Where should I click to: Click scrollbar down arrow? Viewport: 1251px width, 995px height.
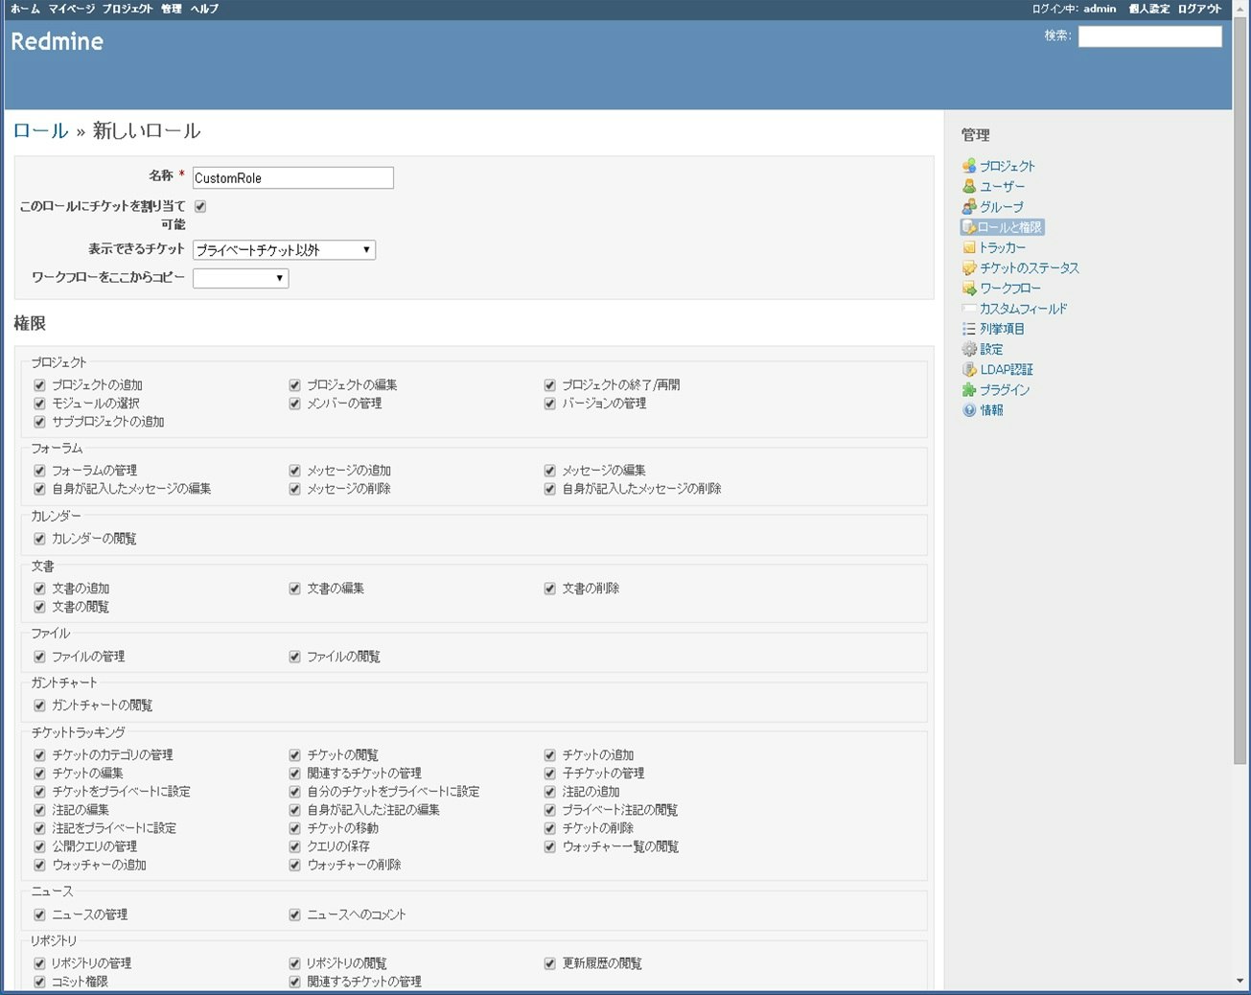pos(1240,982)
